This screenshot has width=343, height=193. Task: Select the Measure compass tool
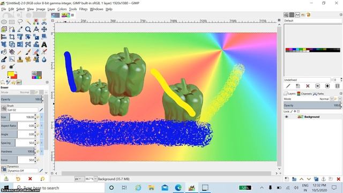click(36, 29)
